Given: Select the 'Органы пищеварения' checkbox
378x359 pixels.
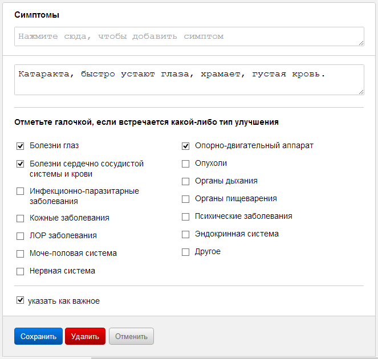Looking at the screenshot, I should coord(185,199).
